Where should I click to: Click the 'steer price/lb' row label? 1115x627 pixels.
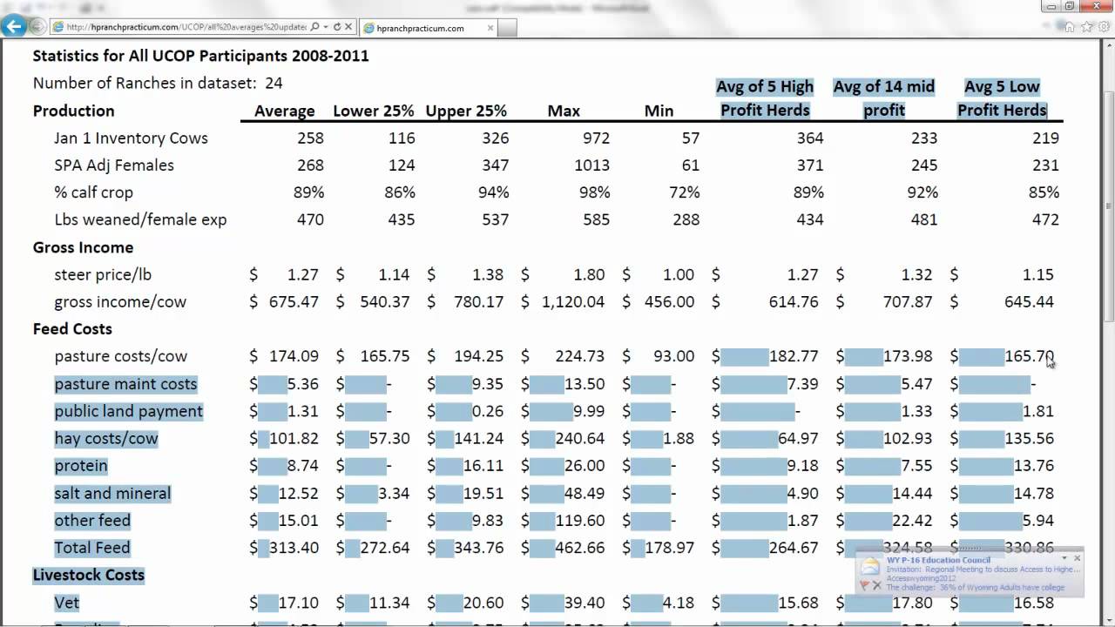point(103,274)
